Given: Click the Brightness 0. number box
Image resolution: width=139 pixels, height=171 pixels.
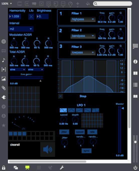Looking at the screenshot, I should coord(42,16).
